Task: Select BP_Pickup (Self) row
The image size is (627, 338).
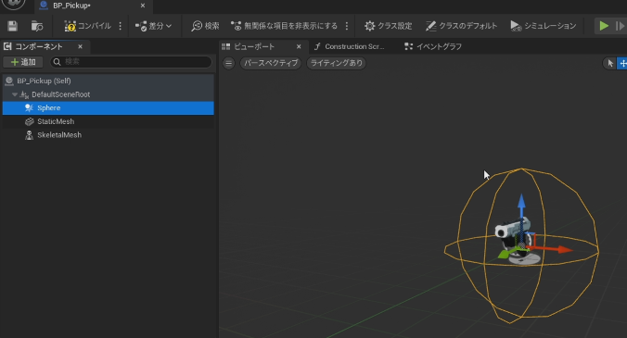Action: point(108,81)
